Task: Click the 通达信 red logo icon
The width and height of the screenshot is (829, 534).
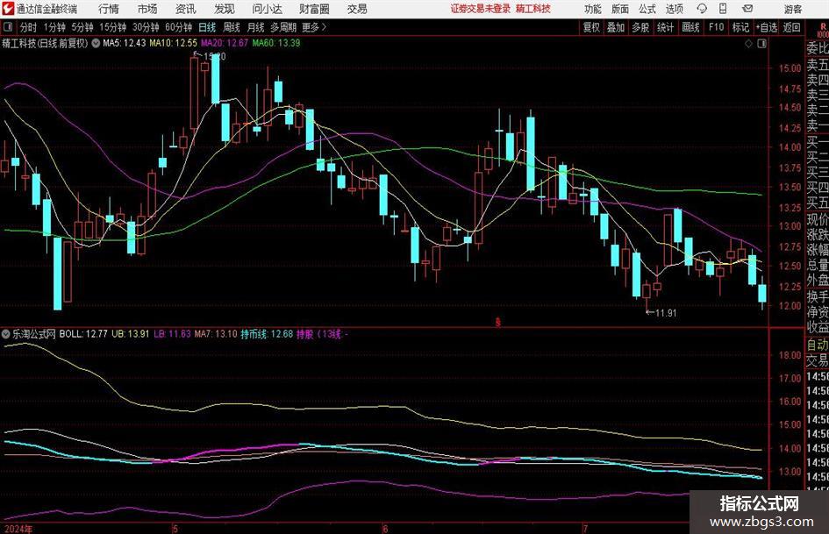Action: (x=8, y=9)
